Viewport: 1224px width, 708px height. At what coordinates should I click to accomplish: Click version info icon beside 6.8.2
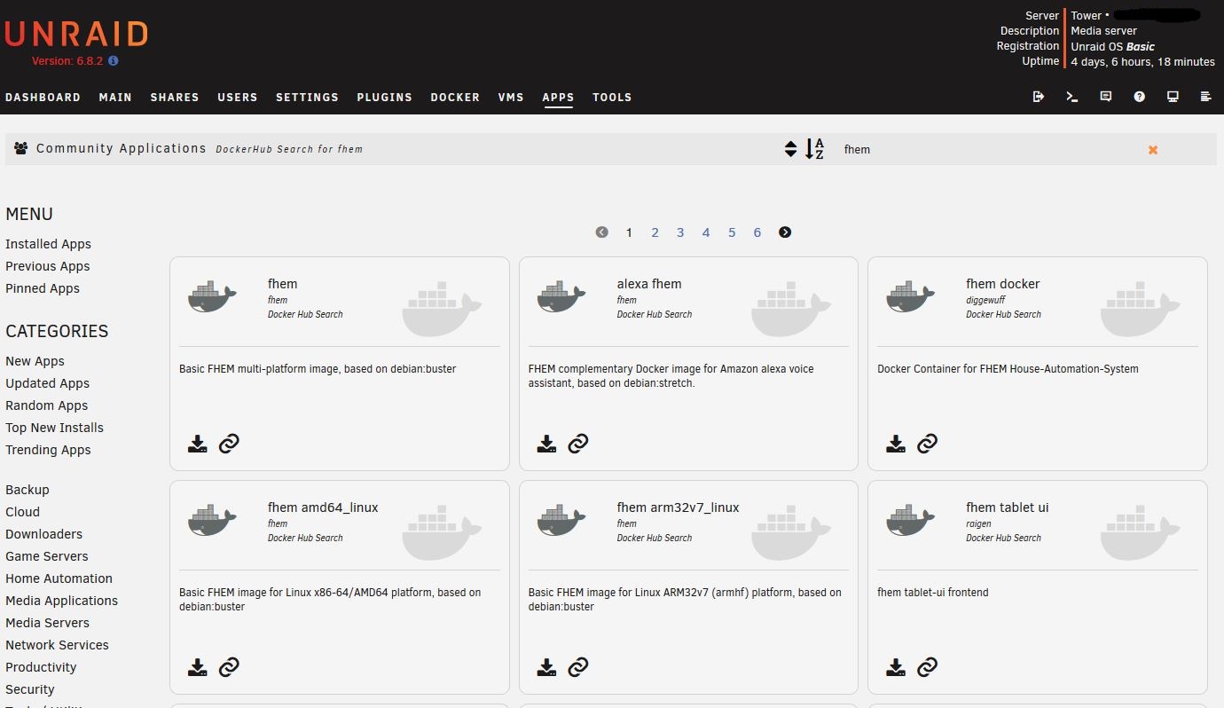pyautogui.click(x=113, y=61)
